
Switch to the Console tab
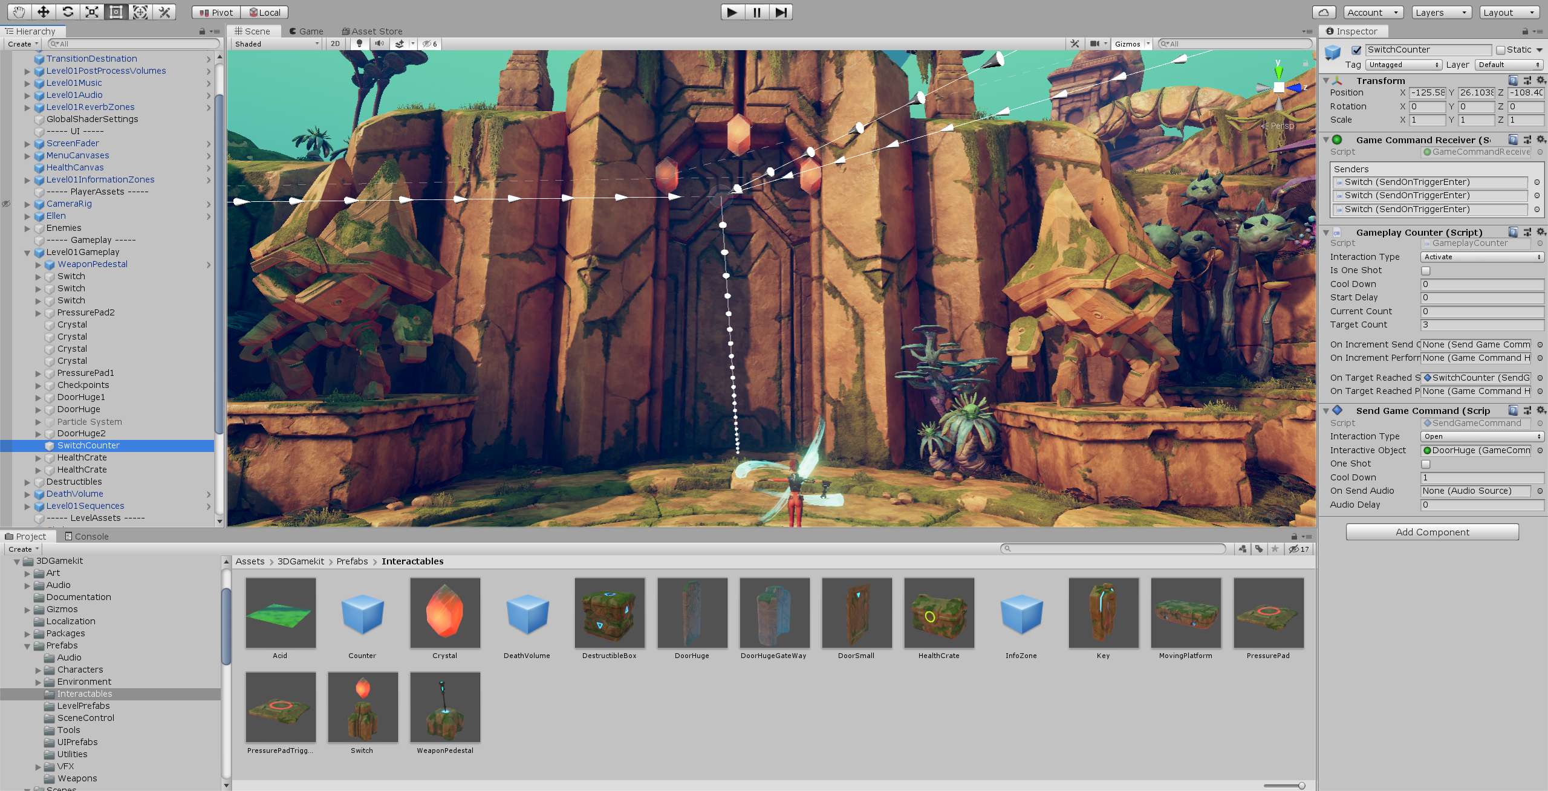(x=86, y=537)
